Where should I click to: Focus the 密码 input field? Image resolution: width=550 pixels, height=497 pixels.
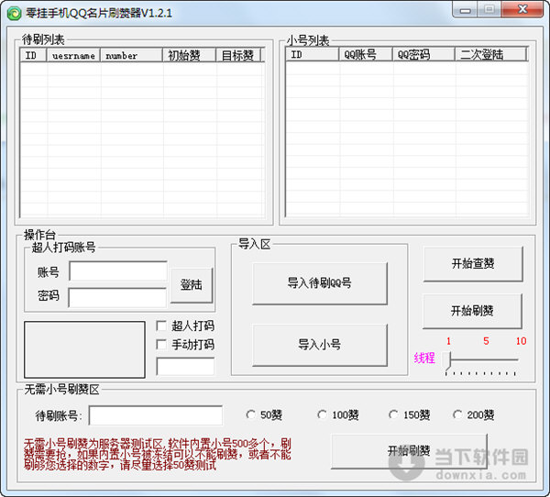117,298
